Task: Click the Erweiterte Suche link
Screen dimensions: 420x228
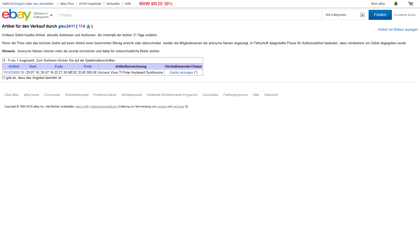Action: pos(405,15)
